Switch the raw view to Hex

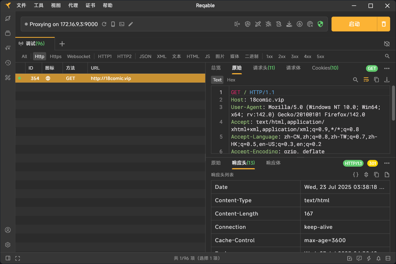(231, 80)
